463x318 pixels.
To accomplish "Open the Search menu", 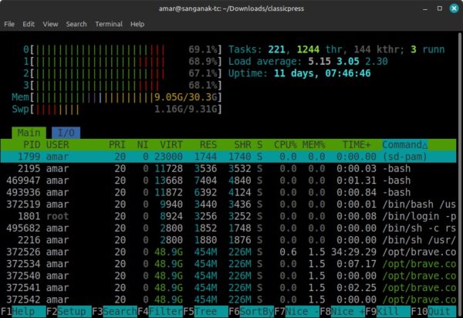I will (76, 24).
